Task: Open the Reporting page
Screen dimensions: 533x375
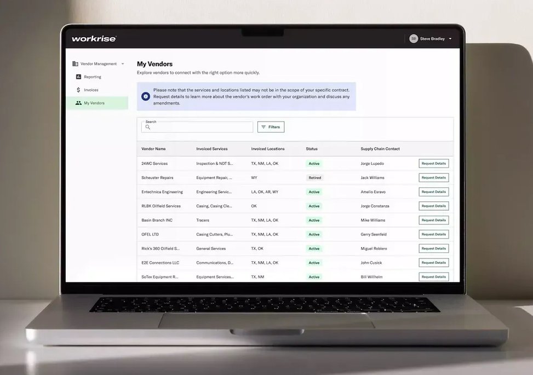Action: [93, 77]
